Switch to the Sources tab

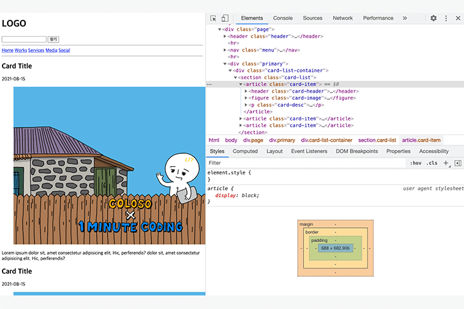pyautogui.click(x=313, y=18)
